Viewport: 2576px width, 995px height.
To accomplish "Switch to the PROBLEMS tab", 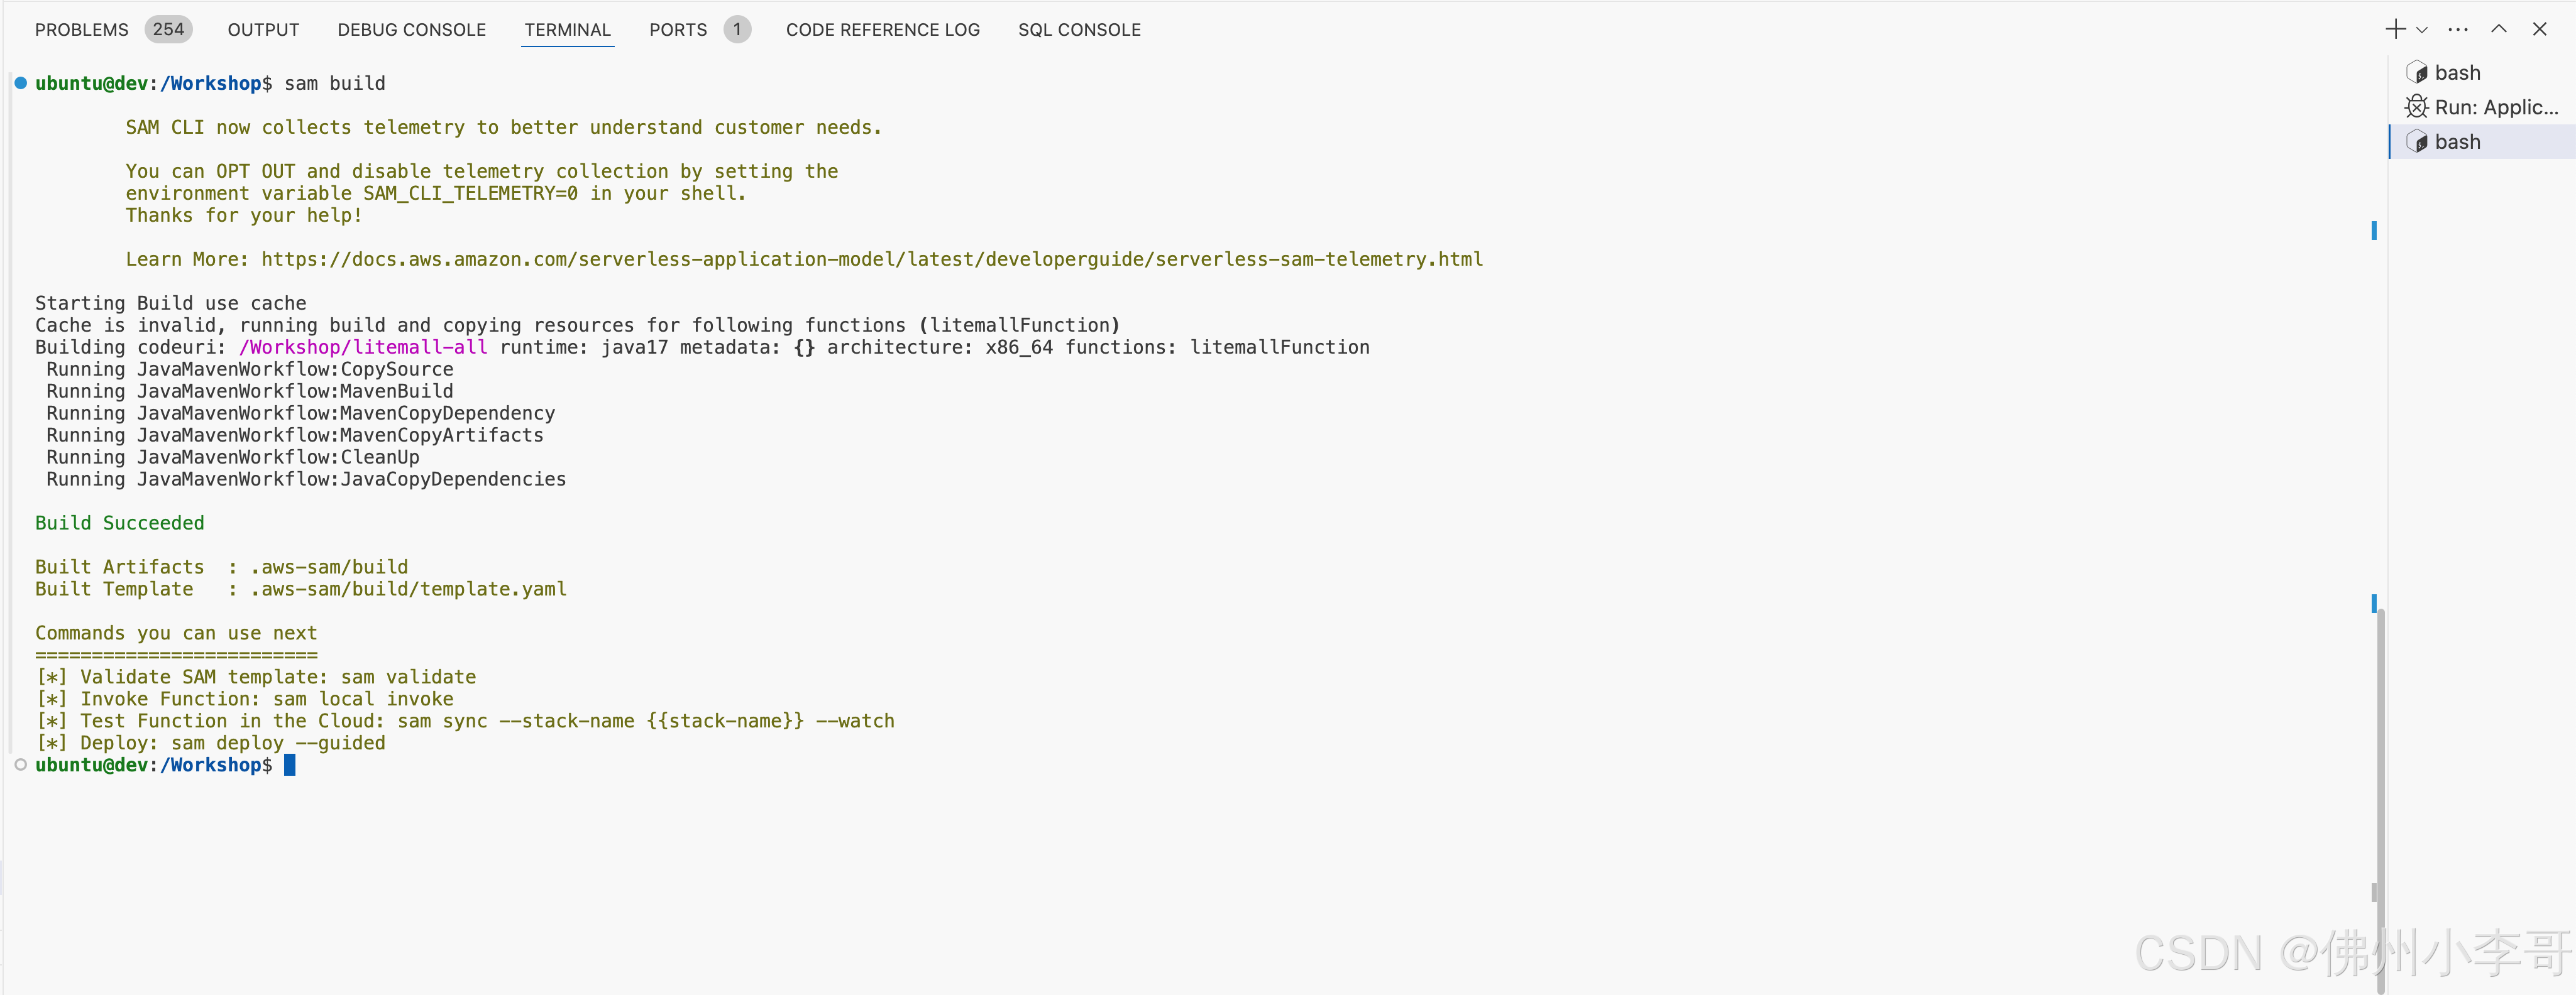I will click(x=82, y=30).
